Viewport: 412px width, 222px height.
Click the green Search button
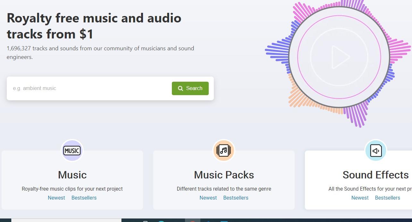click(x=190, y=88)
